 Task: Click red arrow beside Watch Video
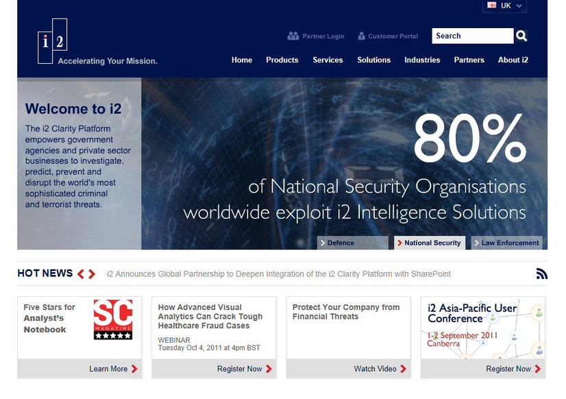(x=403, y=369)
